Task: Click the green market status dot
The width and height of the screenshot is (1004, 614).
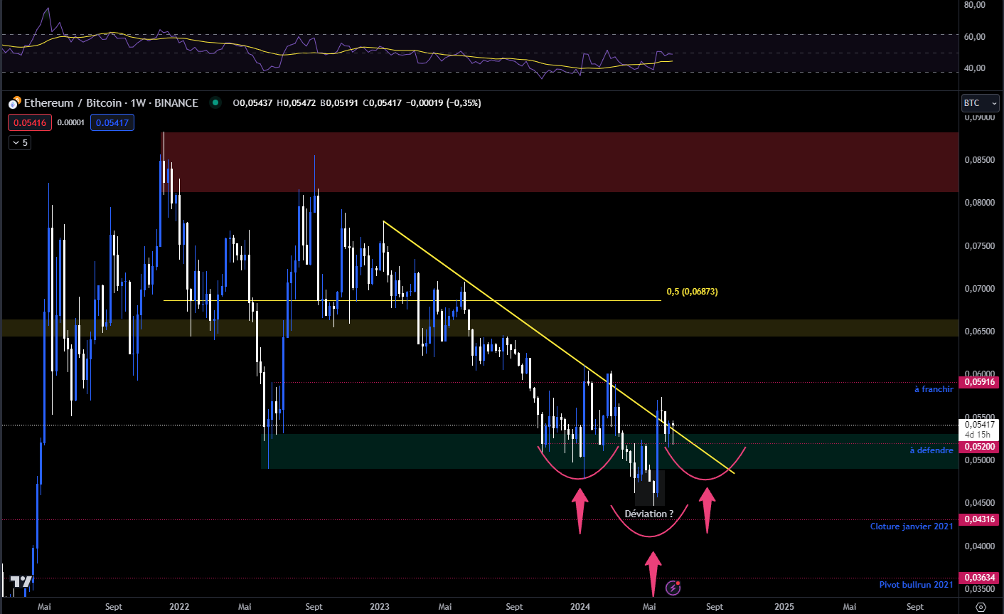Action: tap(214, 102)
